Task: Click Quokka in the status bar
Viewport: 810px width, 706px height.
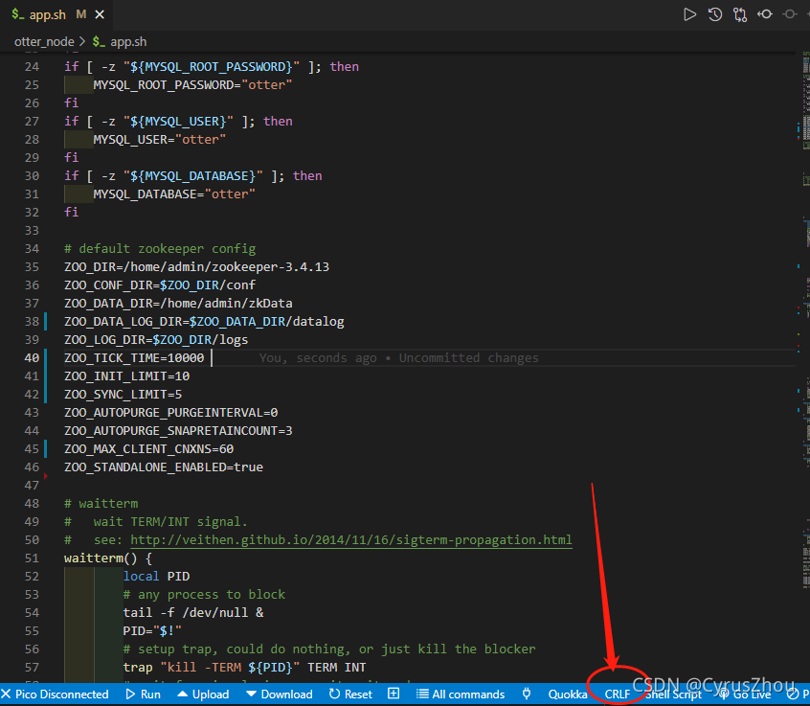Action: pyautogui.click(x=568, y=694)
